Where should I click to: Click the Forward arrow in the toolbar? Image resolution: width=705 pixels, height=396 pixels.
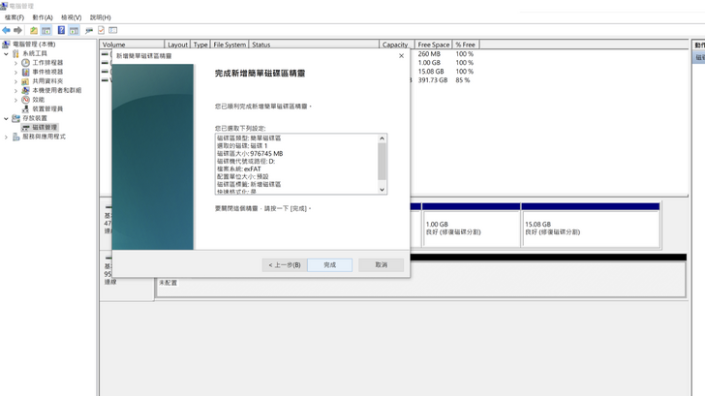pyautogui.click(x=17, y=30)
